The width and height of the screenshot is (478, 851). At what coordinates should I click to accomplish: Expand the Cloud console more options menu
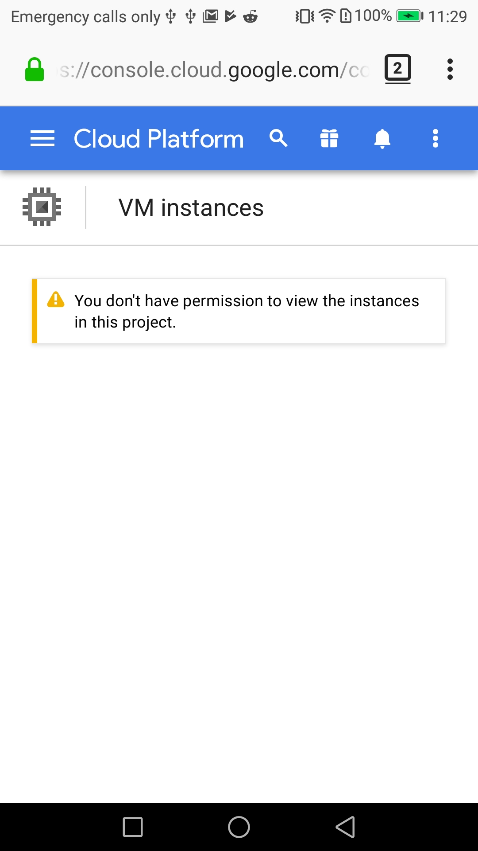click(x=436, y=138)
